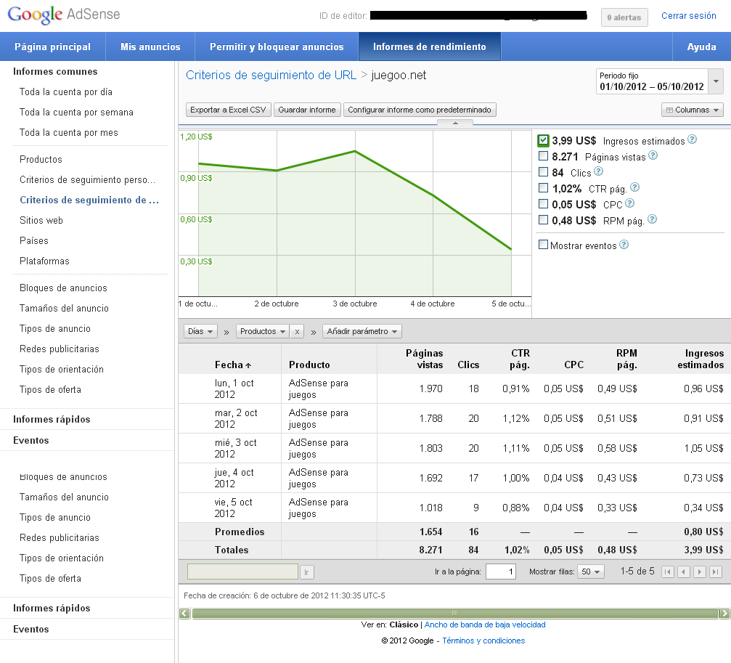The width and height of the screenshot is (731, 663).
Task: Click horizontal scrollbar thumb
Action: pyautogui.click(x=455, y=613)
